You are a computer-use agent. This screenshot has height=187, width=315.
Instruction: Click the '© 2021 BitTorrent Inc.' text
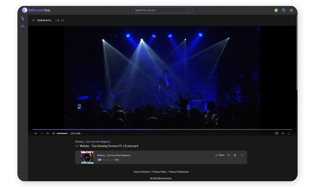point(161,178)
